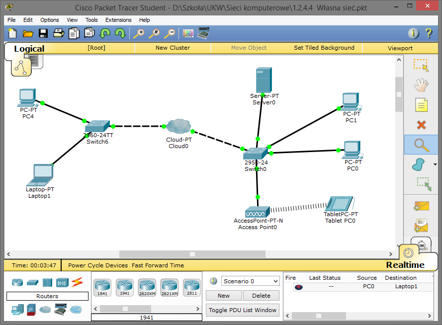The height and width of the screenshot is (325, 442).
Task: Click the Delete scenario button
Action: (x=261, y=295)
